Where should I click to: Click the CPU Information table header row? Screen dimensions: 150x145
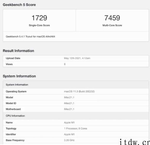[76, 116]
